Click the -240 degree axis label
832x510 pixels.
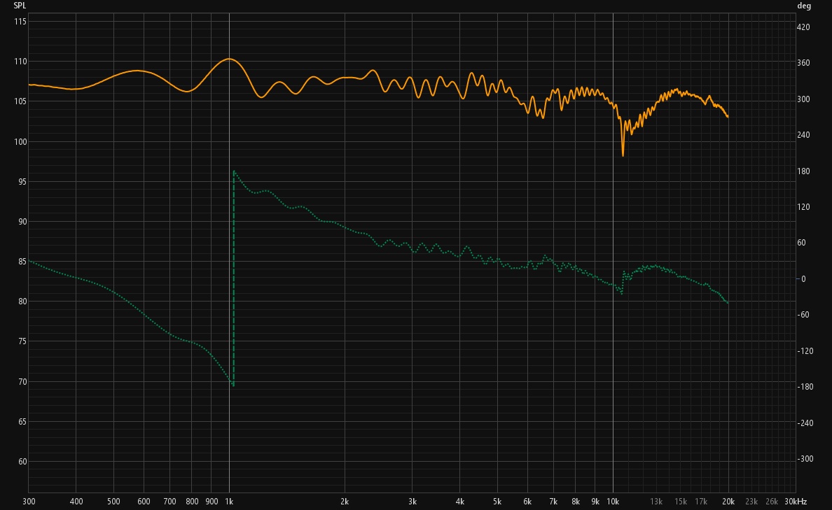805,423
